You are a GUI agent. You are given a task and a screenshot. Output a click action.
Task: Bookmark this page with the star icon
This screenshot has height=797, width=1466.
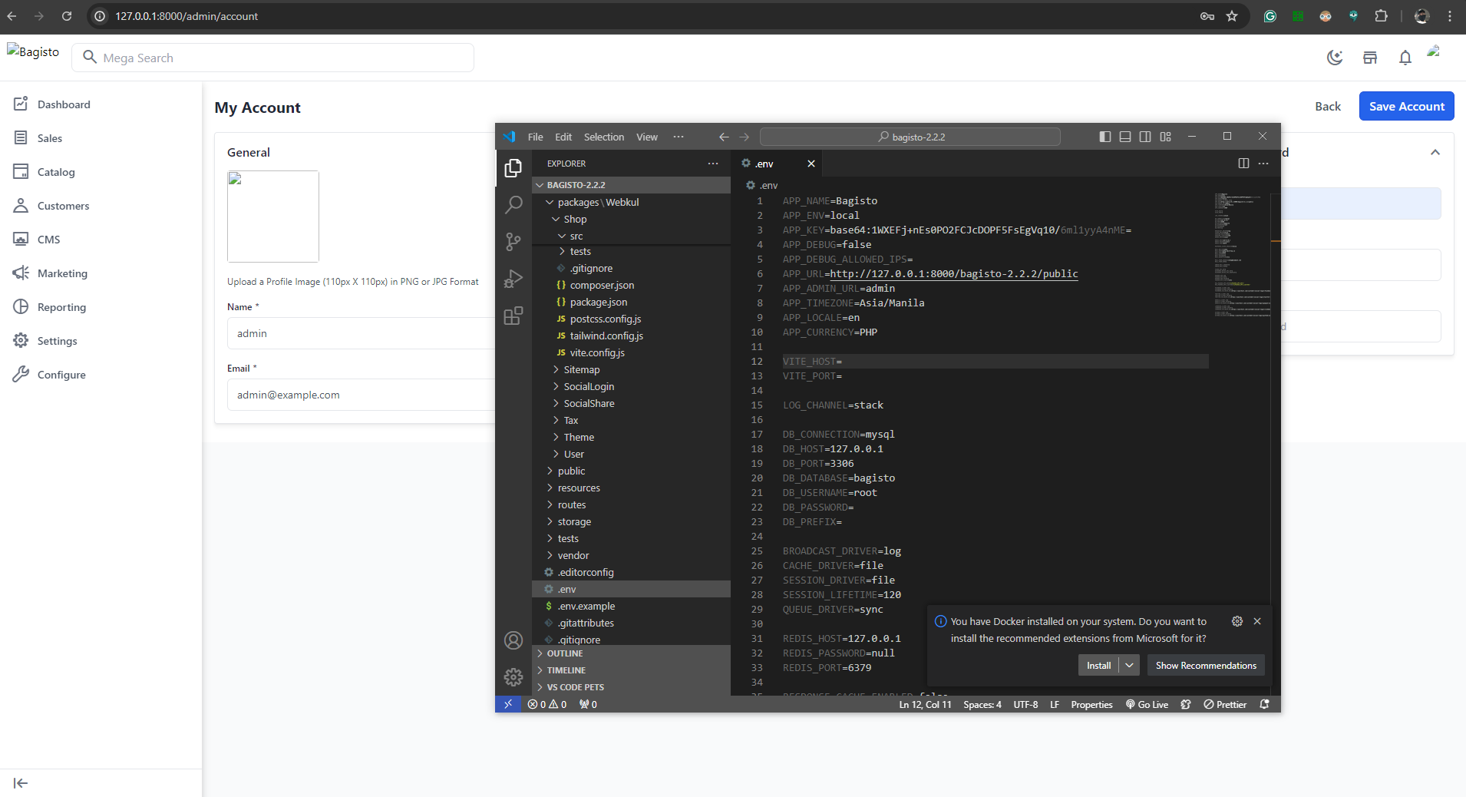[x=1232, y=16]
